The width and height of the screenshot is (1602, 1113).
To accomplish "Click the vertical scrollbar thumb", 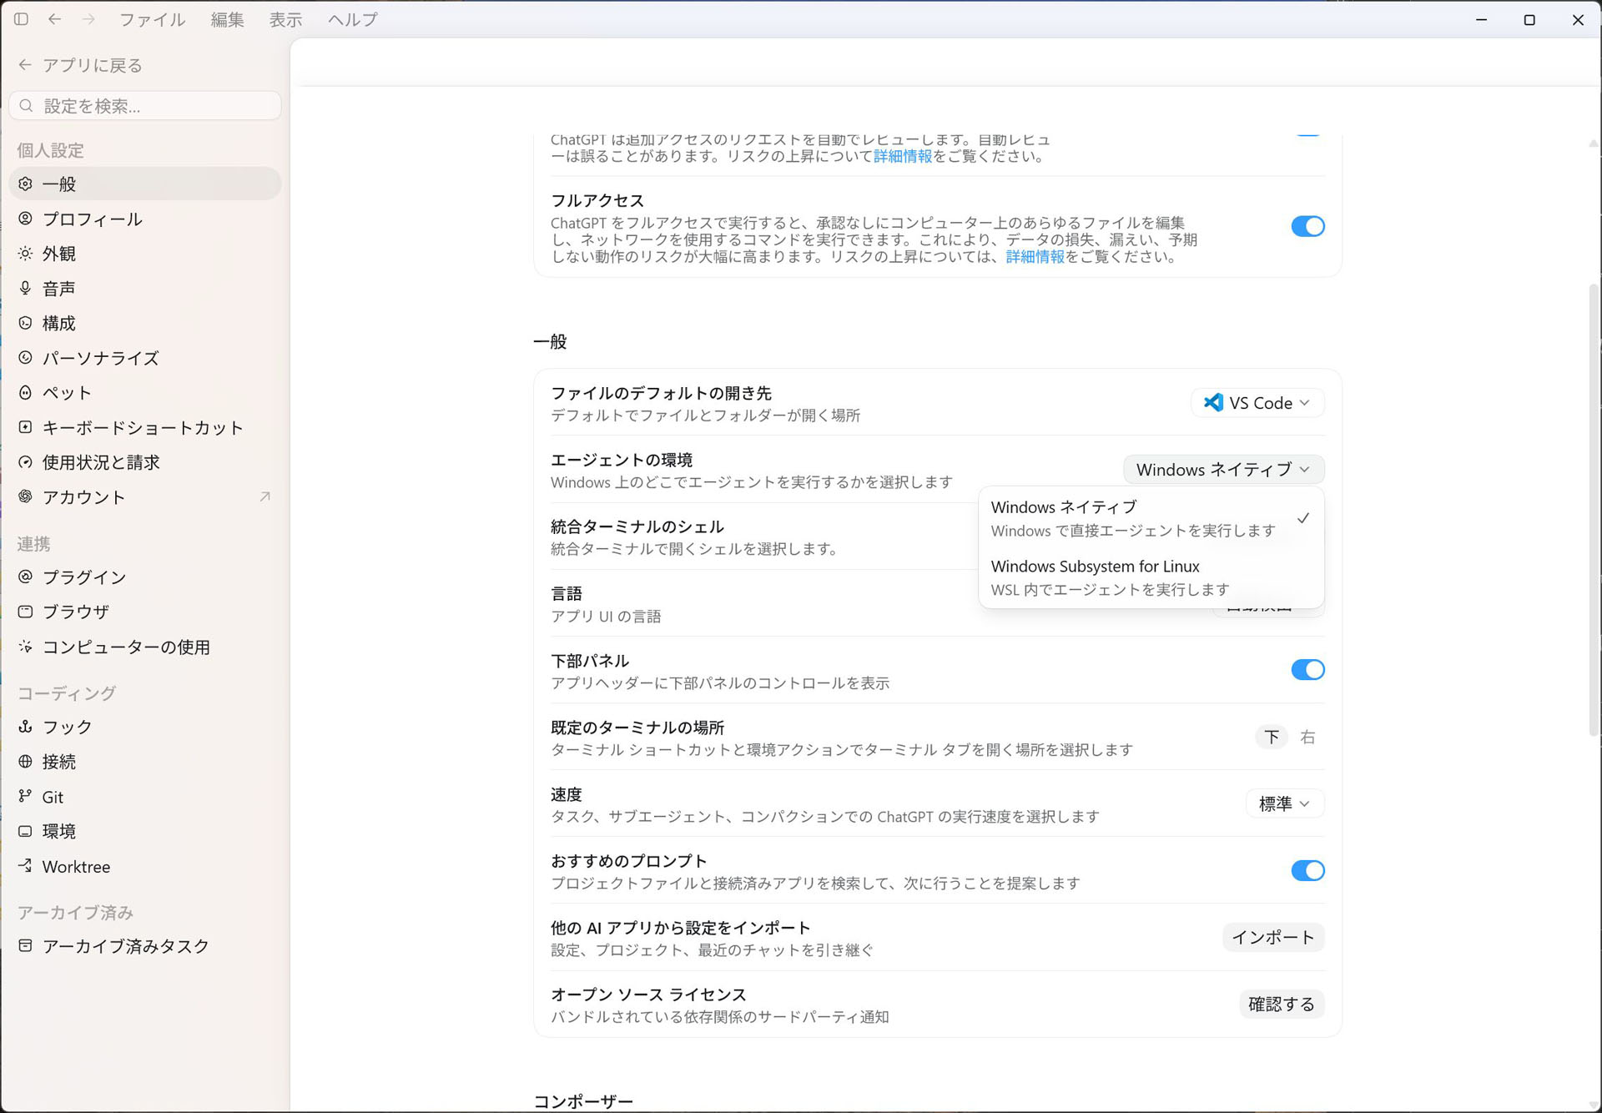I will coord(1594,509).
